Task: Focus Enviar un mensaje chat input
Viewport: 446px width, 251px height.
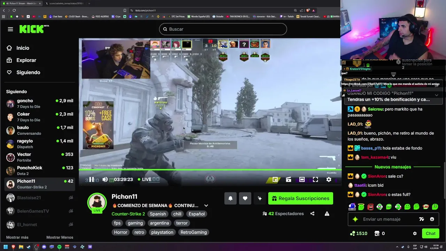Action: [x=382, y=219]
